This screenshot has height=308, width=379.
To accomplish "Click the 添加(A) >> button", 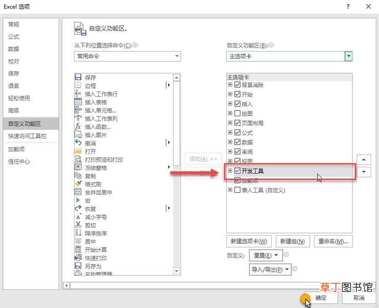I will pos(203,159).
